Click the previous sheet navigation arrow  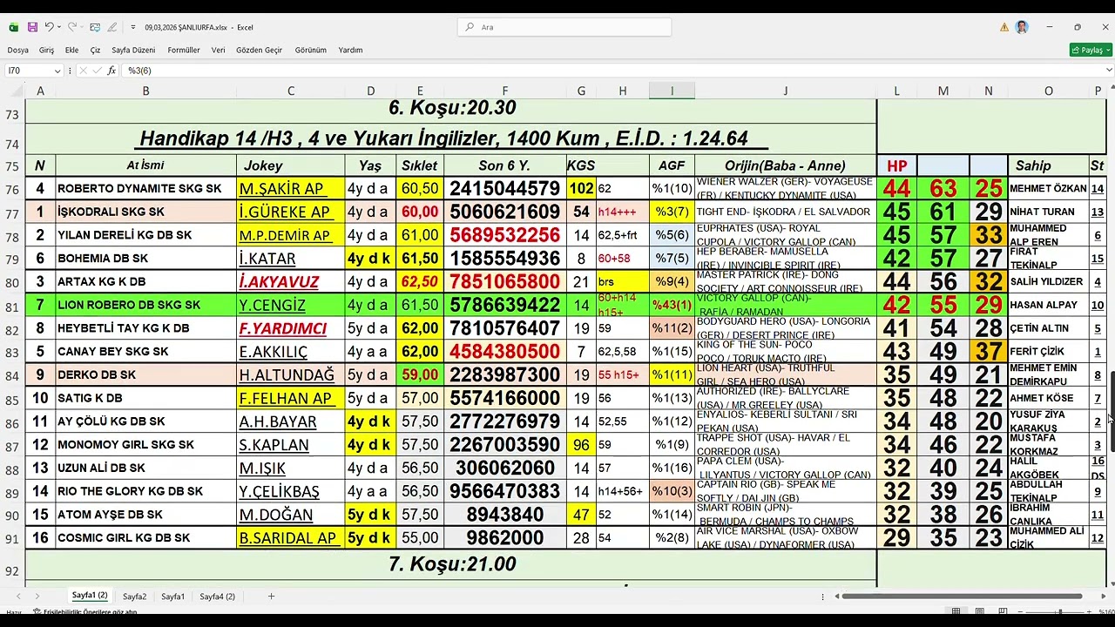coord(17,597)
